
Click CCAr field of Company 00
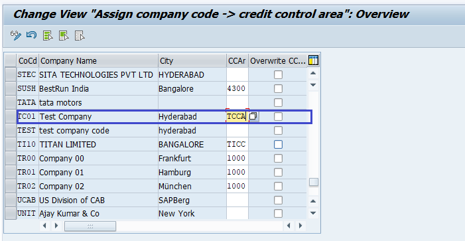pyautogui.click(x=237, y=159)
